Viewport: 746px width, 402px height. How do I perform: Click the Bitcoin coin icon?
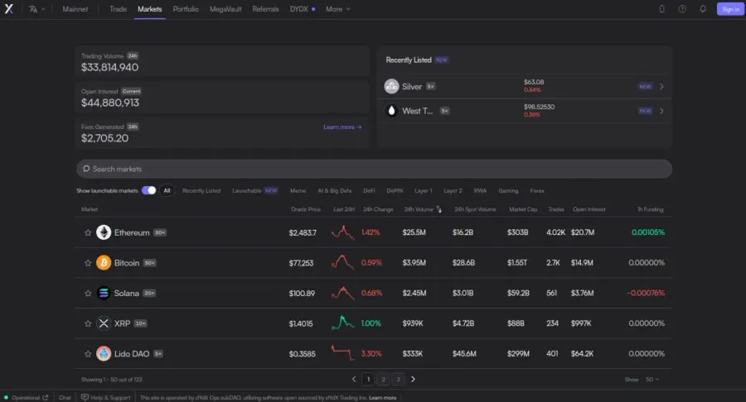pyautogui.click(x=104, y=262)
